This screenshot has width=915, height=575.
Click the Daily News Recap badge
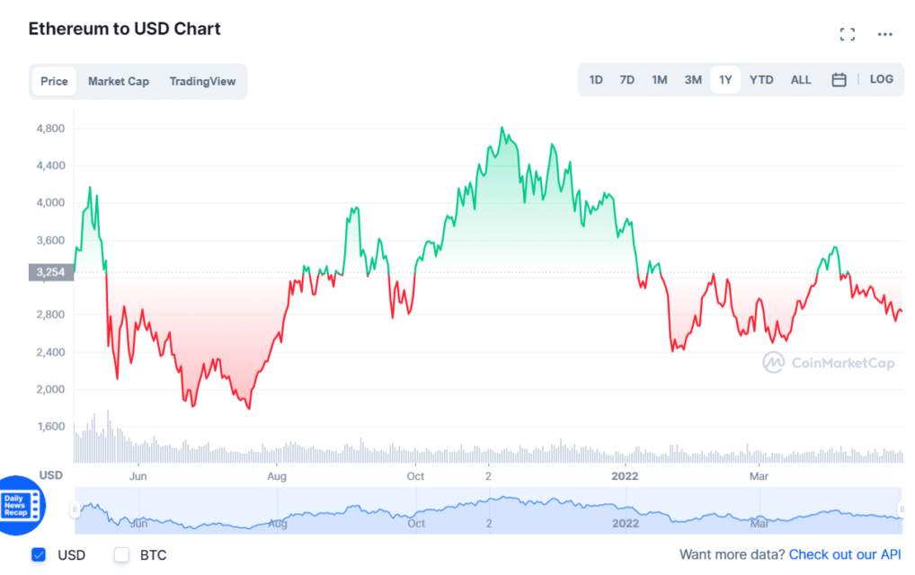pos(19,505)
